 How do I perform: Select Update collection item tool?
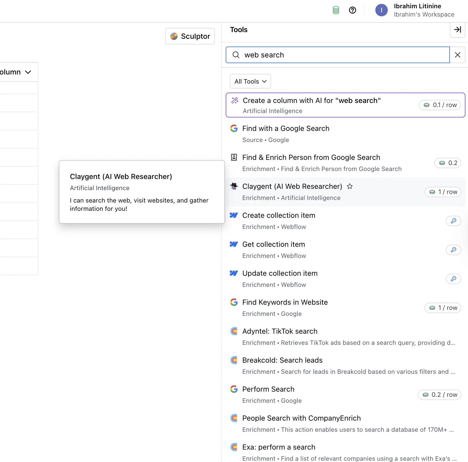coord(346,279)
